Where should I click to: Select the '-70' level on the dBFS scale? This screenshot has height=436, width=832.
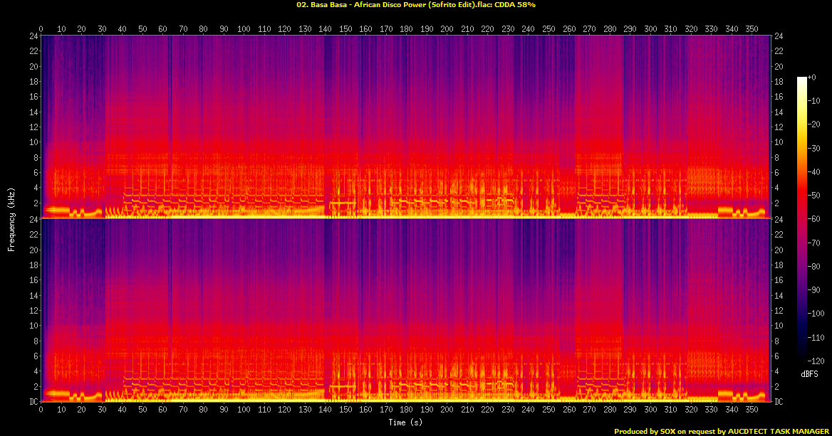(x=814, y=243)
